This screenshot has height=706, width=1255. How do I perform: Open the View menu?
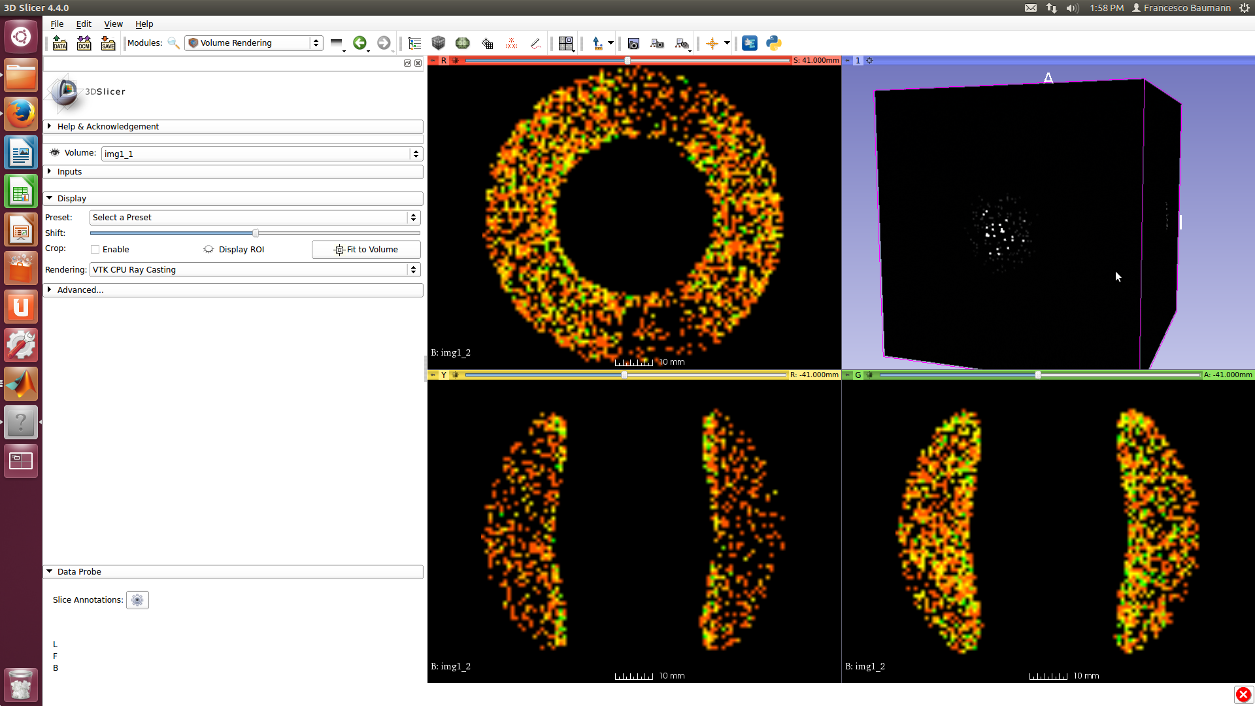(x=113, y=24)
